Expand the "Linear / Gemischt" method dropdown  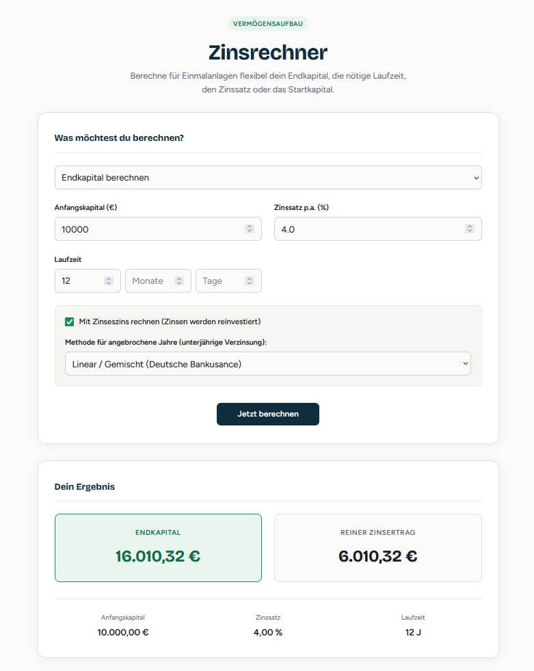pos(268,364)
